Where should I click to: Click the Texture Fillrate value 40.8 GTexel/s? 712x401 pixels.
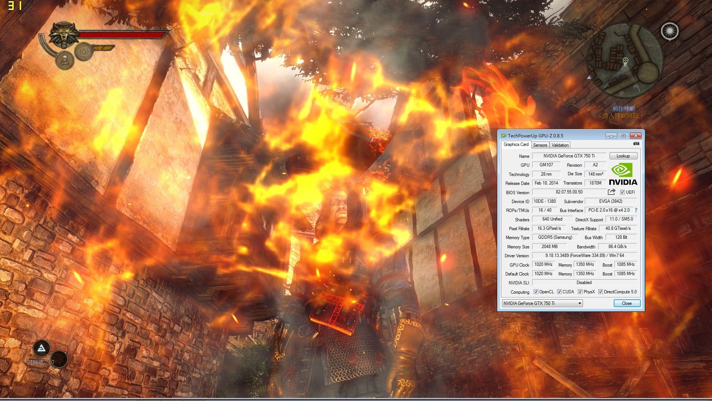tap(618, 228)
